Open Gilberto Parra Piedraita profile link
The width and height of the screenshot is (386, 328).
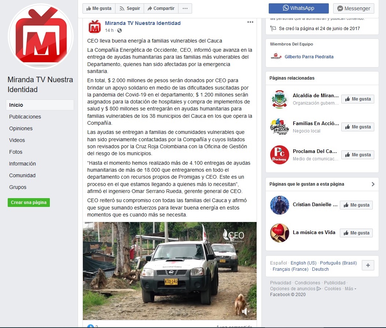tap(309, 57)
